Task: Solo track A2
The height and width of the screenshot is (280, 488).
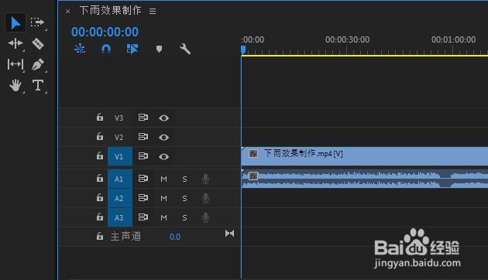Action: pyautogui.click(x=184, y=198)
